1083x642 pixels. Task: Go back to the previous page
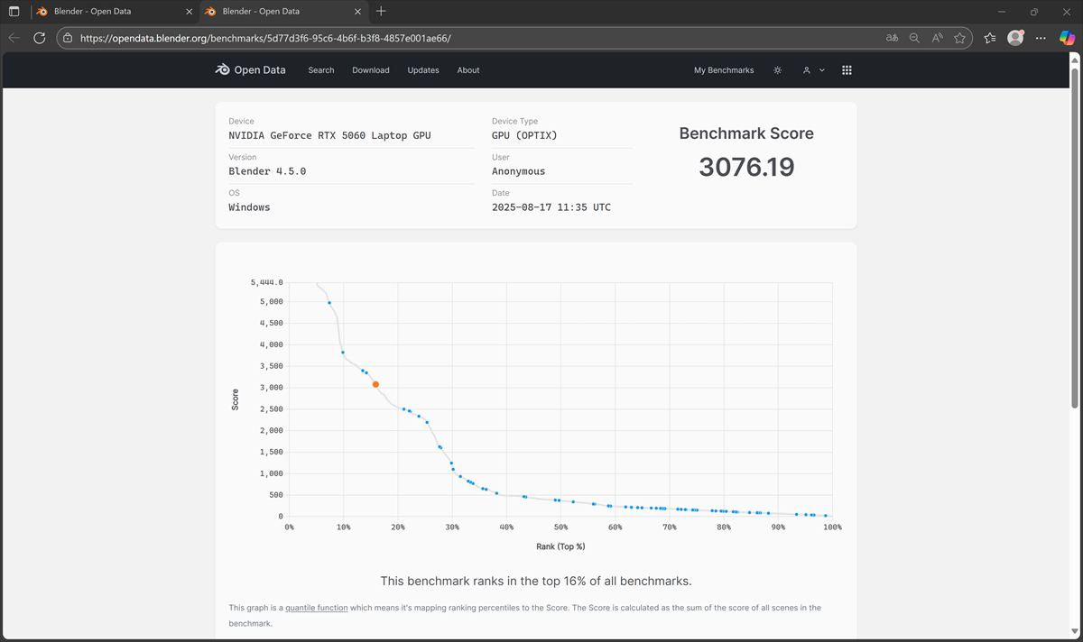tap(14, 38)
